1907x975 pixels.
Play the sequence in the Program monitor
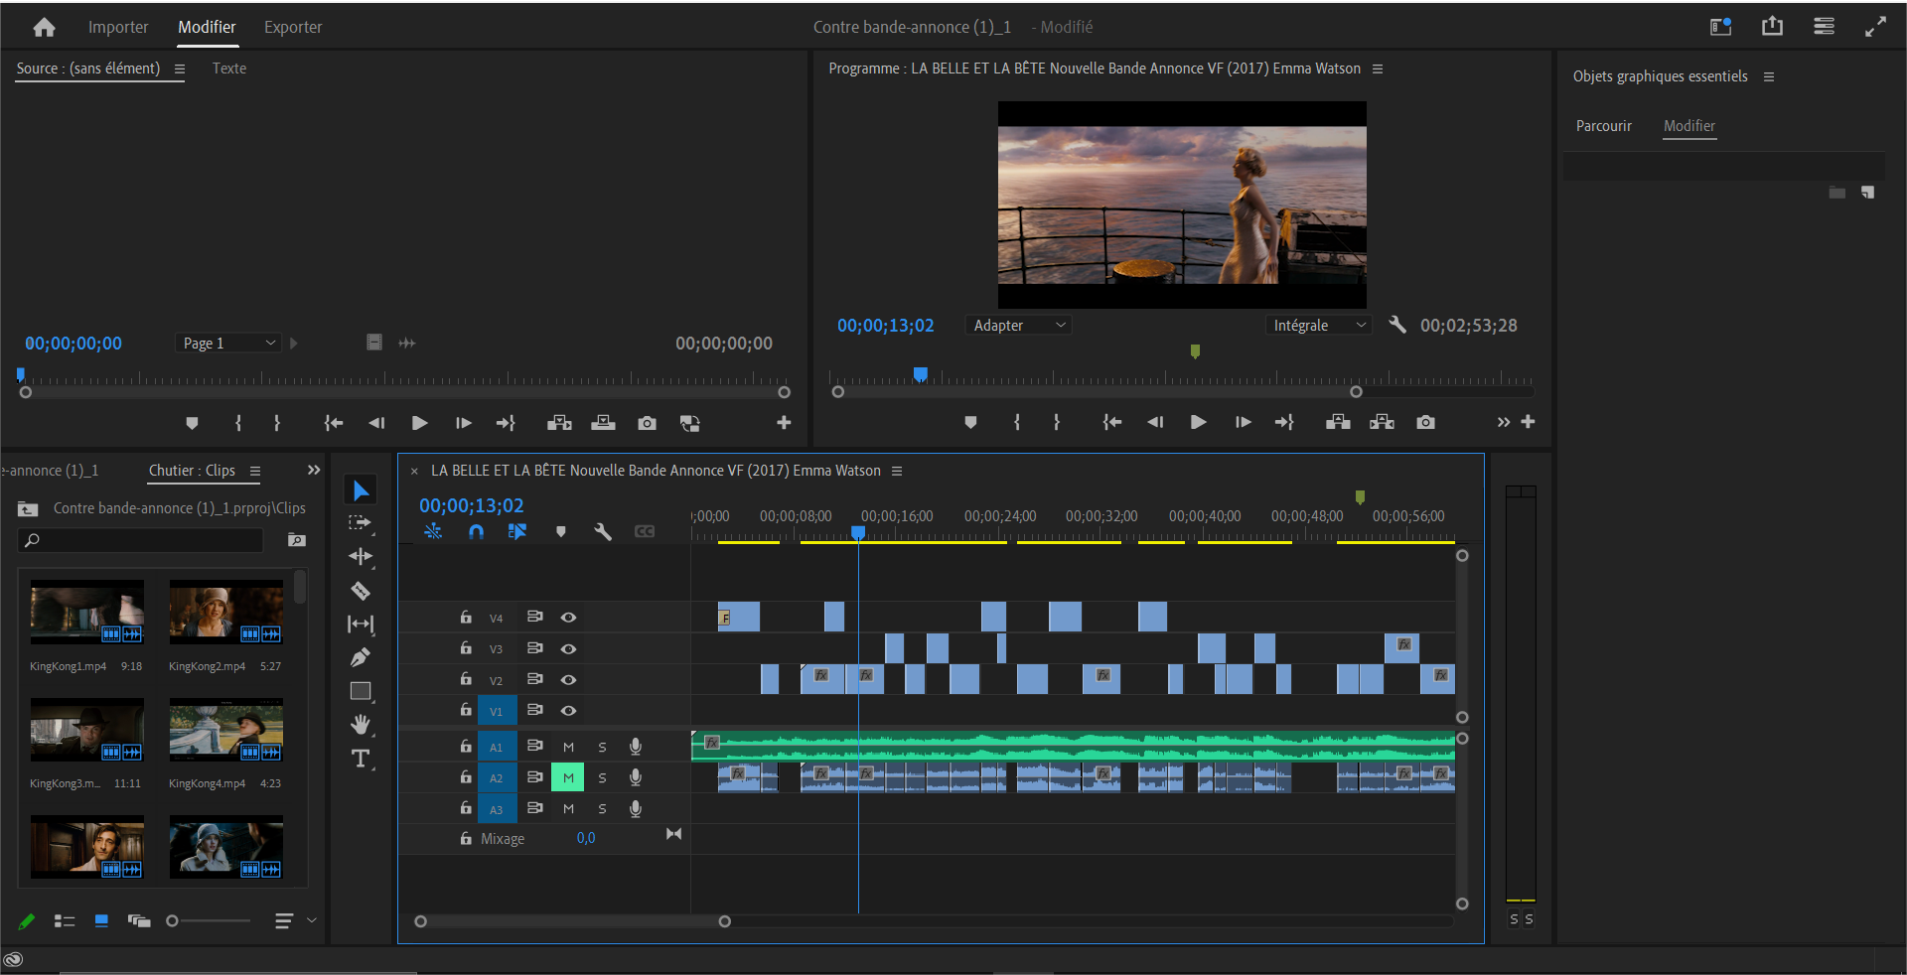click(1198, 422)
